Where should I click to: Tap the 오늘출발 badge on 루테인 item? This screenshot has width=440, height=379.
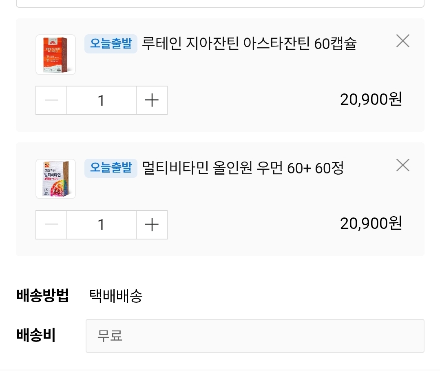(111, 44)
